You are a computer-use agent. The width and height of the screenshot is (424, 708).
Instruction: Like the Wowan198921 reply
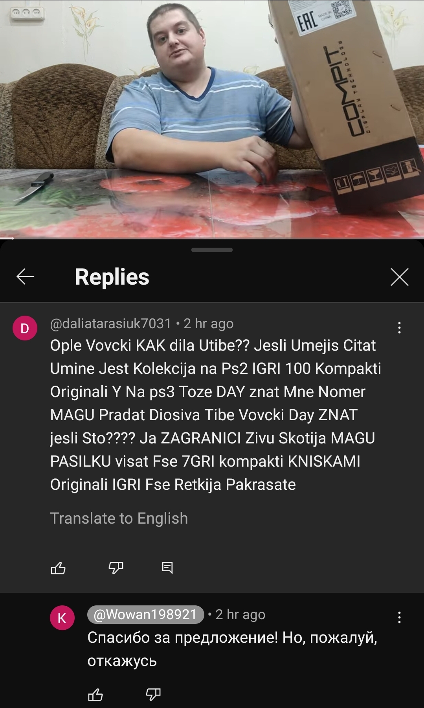(x=95, y=694)
